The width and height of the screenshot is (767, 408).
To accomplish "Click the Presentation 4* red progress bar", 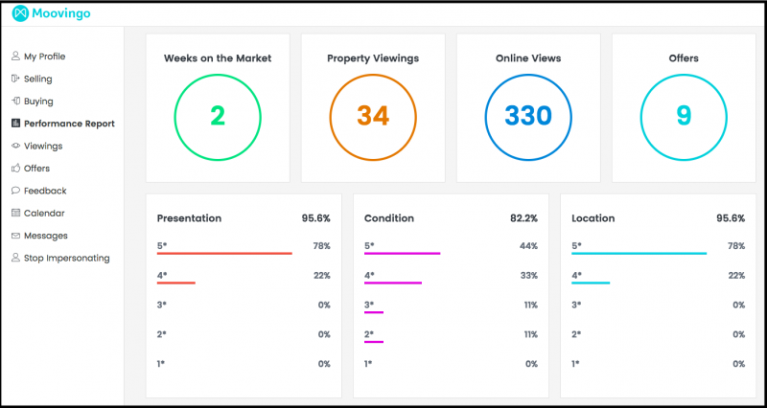I will (176, 283).
